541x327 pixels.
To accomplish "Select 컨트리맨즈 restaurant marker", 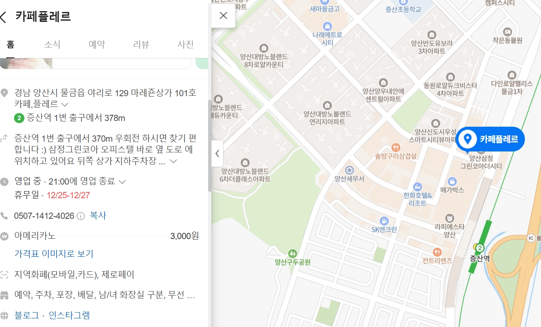I will coord(437,252).
